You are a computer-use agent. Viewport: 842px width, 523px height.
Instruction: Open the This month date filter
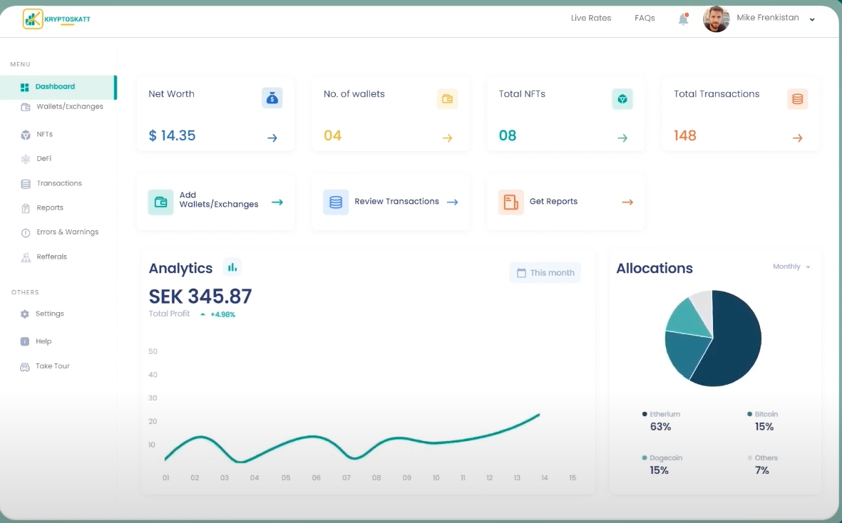(x=545, y=272)
